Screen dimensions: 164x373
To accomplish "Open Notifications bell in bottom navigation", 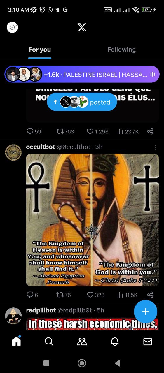I will click(x=115, y=341).
